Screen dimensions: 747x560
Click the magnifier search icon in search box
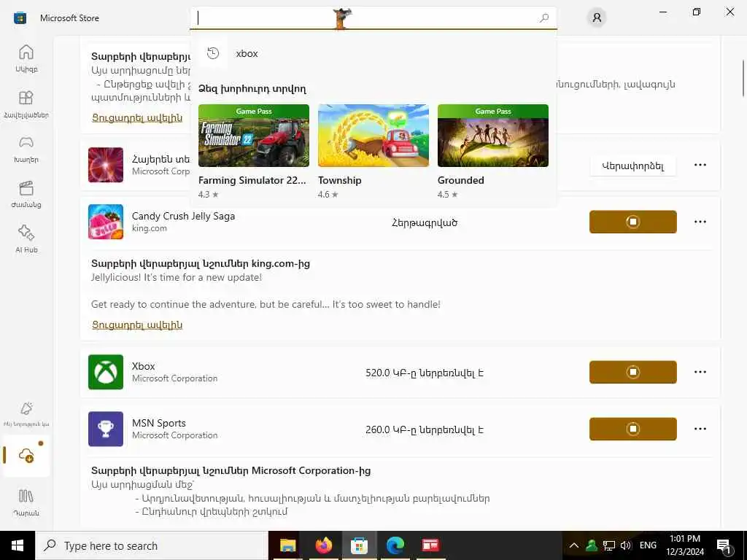pyautogui.click(x=543, y=18)
